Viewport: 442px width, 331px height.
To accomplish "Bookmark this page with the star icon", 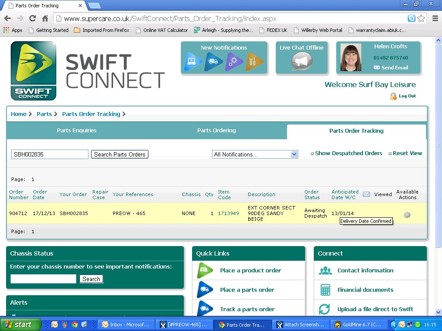I will click(x=421, y=19).
